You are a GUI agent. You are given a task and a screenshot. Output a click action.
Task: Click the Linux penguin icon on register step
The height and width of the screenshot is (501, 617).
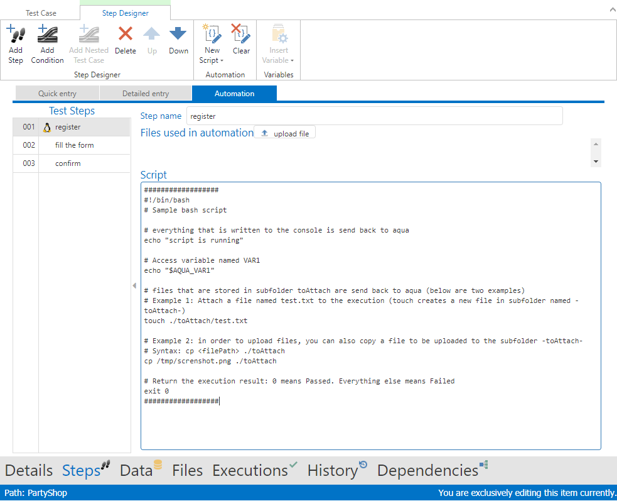46,128
